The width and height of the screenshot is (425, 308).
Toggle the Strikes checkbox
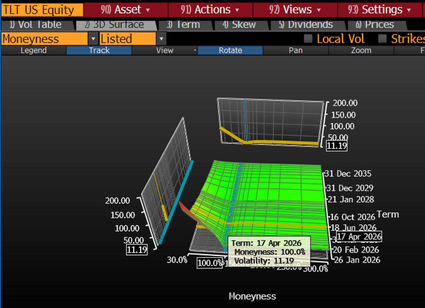click(x=382, y=39)
